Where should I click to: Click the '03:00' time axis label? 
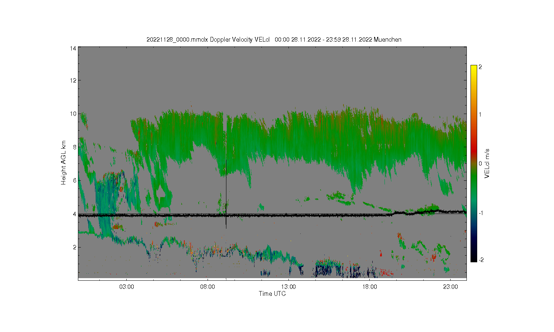(x=127, y=287)
